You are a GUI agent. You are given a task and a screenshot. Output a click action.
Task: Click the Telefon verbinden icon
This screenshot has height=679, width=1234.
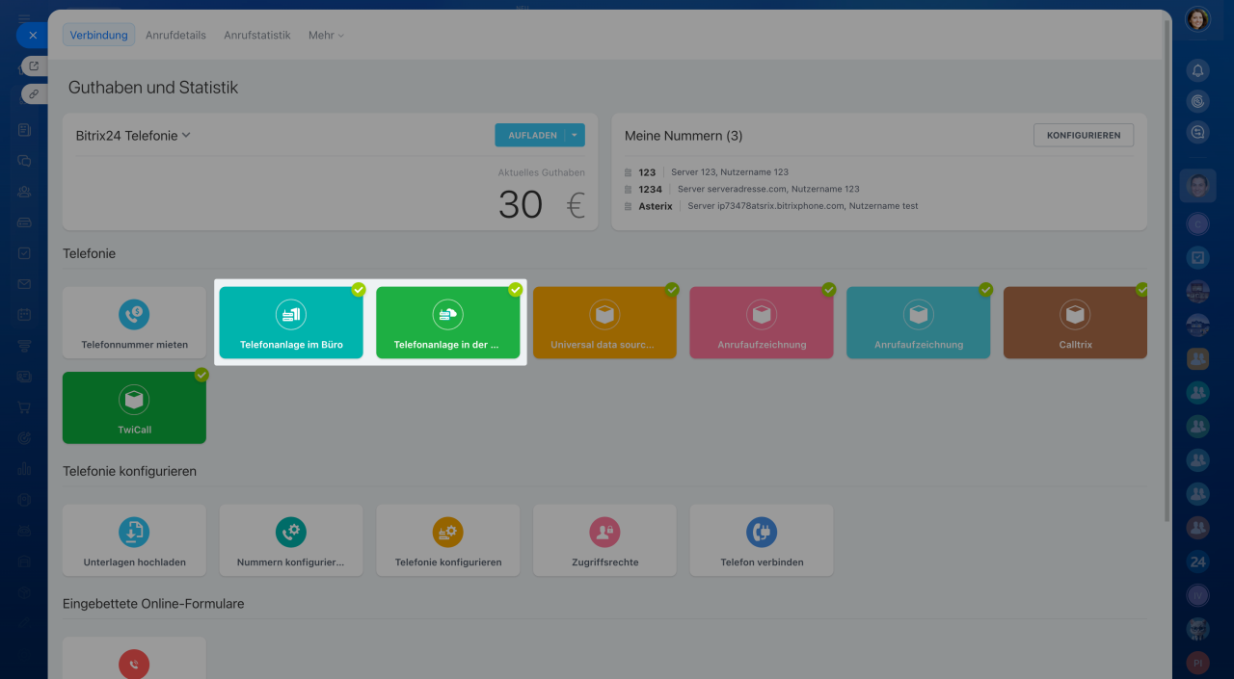[x=762, y=532]
